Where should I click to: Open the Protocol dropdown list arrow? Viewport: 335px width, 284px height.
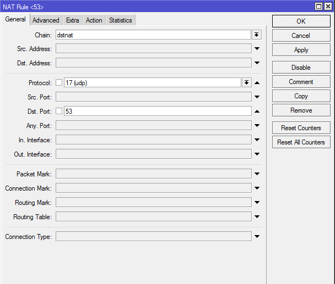pyautogui.click(x=246, y=82)
